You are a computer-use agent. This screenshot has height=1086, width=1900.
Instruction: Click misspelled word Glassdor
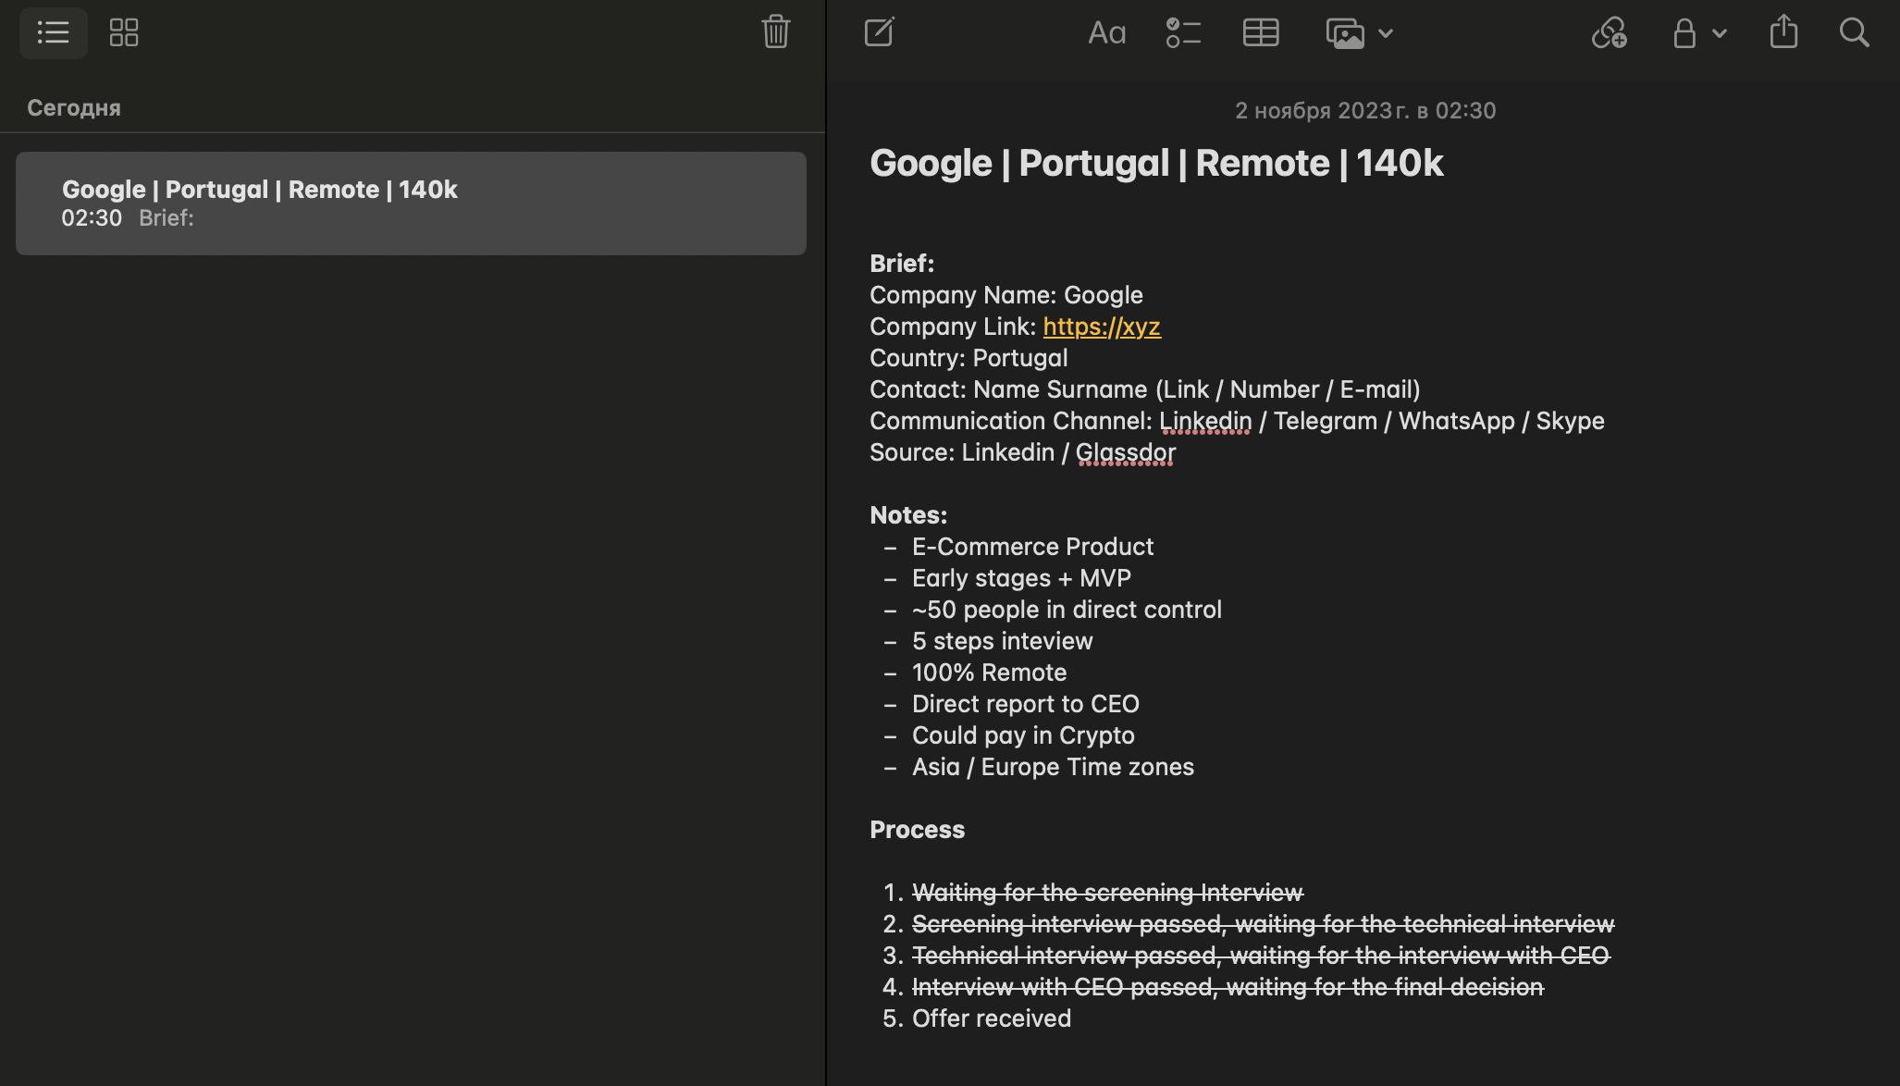pos(1126,452)
